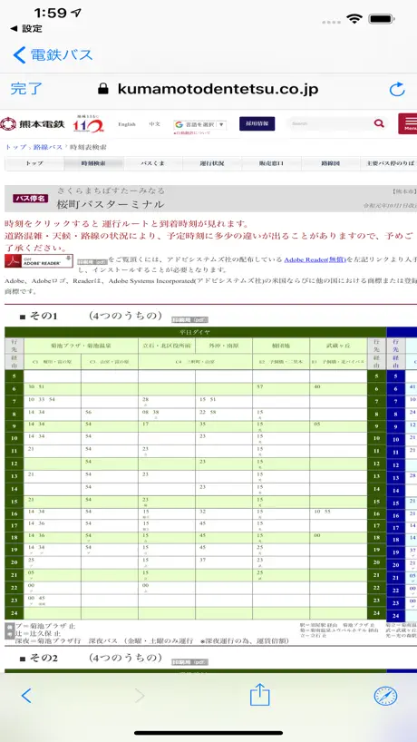Tap 完了 to close the web view
417x742 pixels.
[x=26, y=89]
